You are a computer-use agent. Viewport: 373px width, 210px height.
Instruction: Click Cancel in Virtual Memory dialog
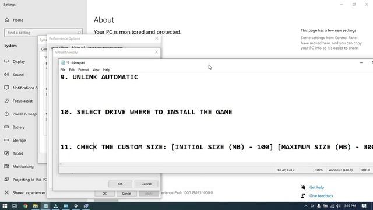pyautogui.click(x=146, y=184)
